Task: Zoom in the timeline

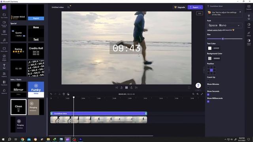Action: pyautogui.click(x=198, y=94)
